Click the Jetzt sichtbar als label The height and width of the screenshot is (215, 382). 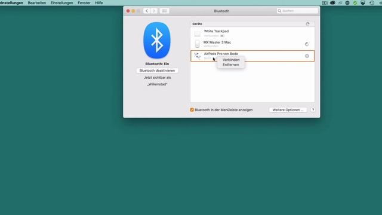tap(157, 78)
